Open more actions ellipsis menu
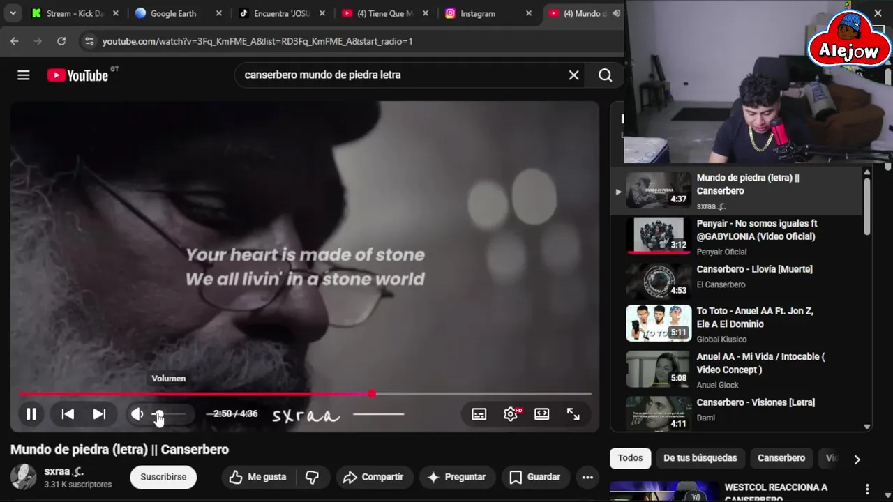Image resolution: width=893 pixels, height=502 pixels. tap(587, 477)
